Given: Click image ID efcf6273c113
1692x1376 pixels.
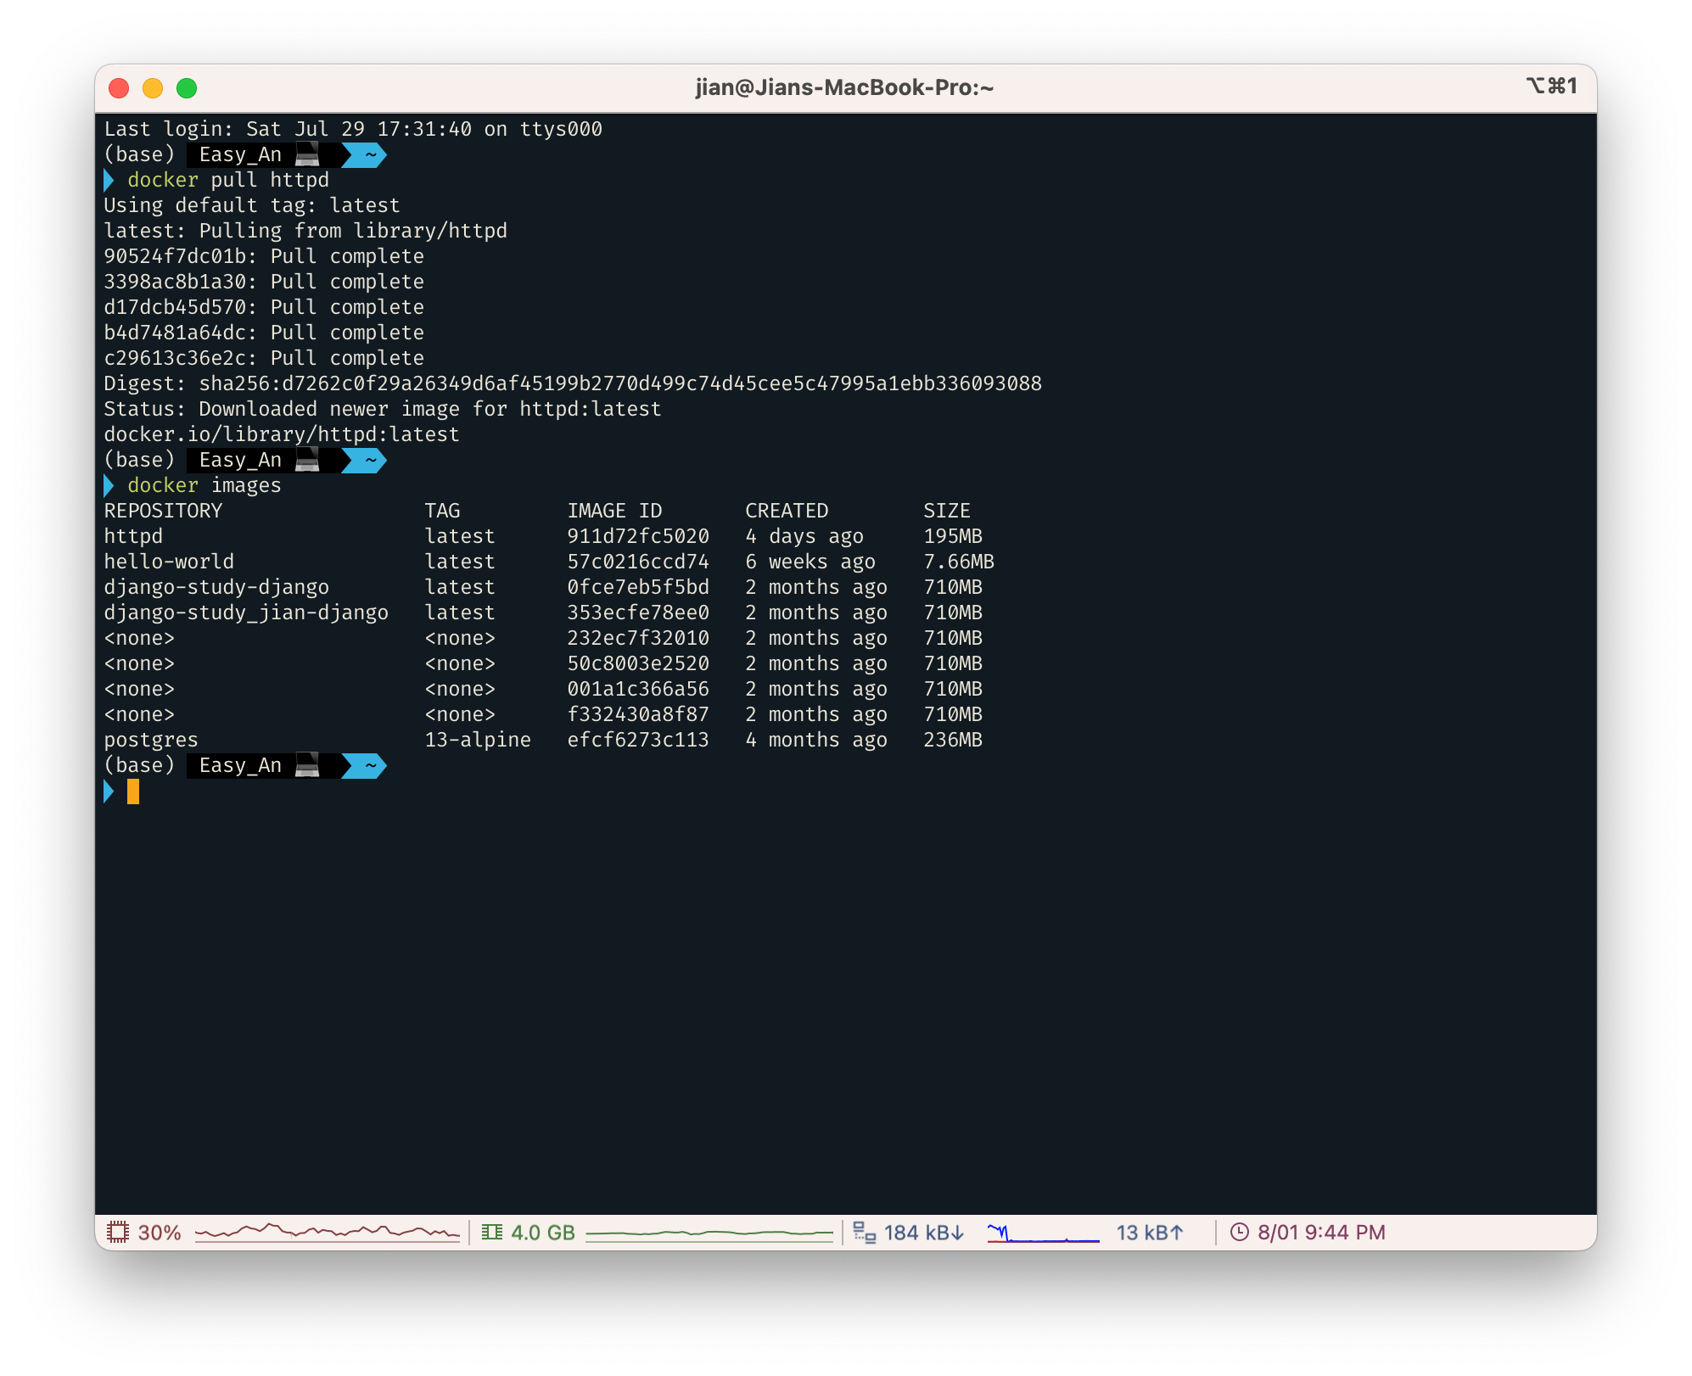Looking at the screenshot, I should point(638,740).
